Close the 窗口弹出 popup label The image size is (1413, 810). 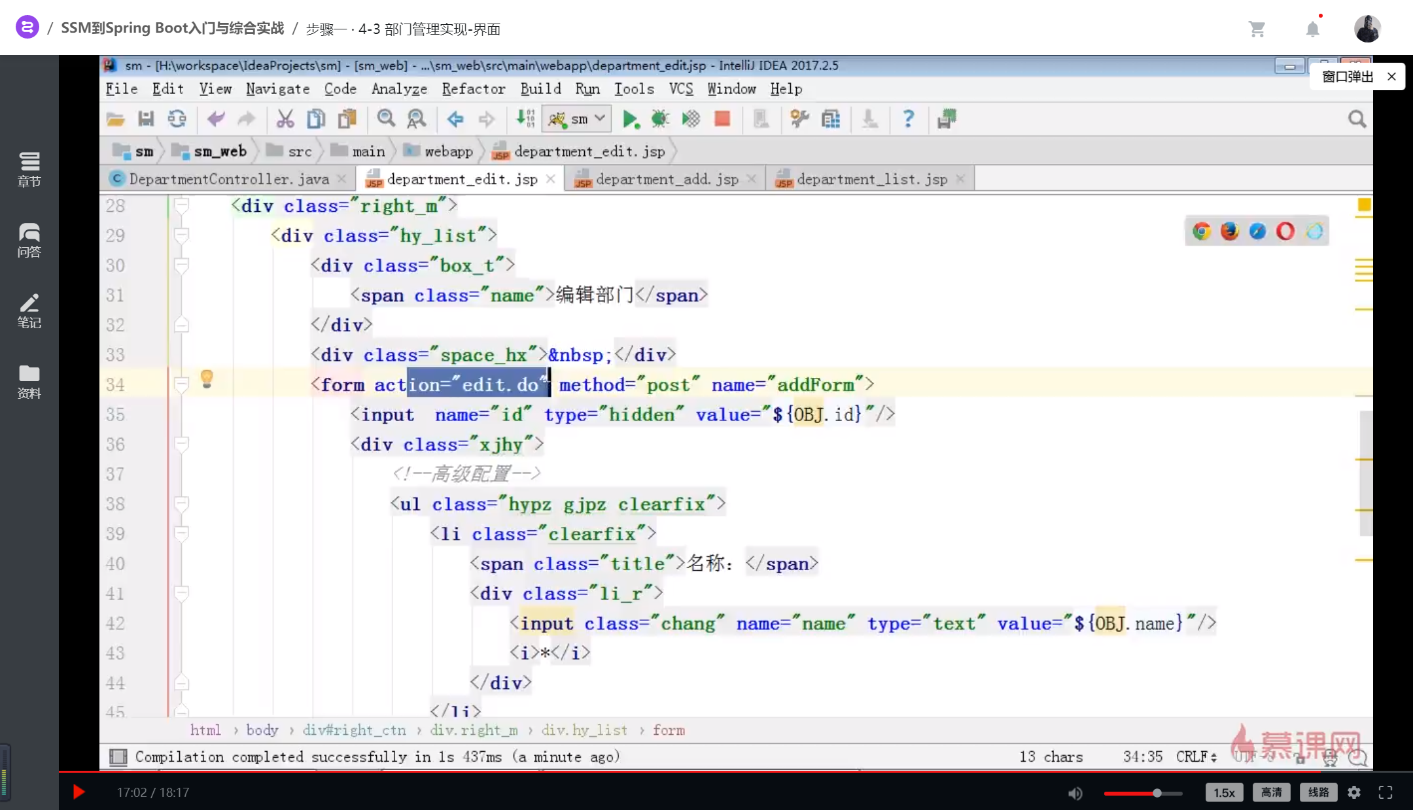point(1391,76)
